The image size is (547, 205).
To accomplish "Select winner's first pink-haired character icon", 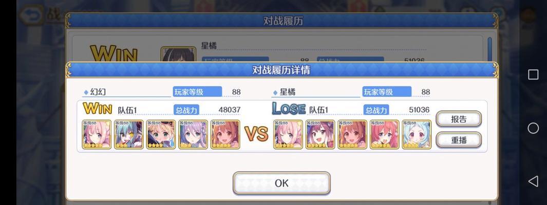I will (x=97, y=134).
